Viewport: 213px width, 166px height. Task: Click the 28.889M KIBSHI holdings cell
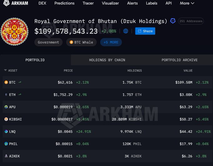pyautogui.click(x=127, y=119)
